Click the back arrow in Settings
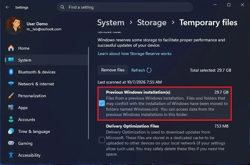The width and height of the screenshot is (250, 165). pos(7,7)
